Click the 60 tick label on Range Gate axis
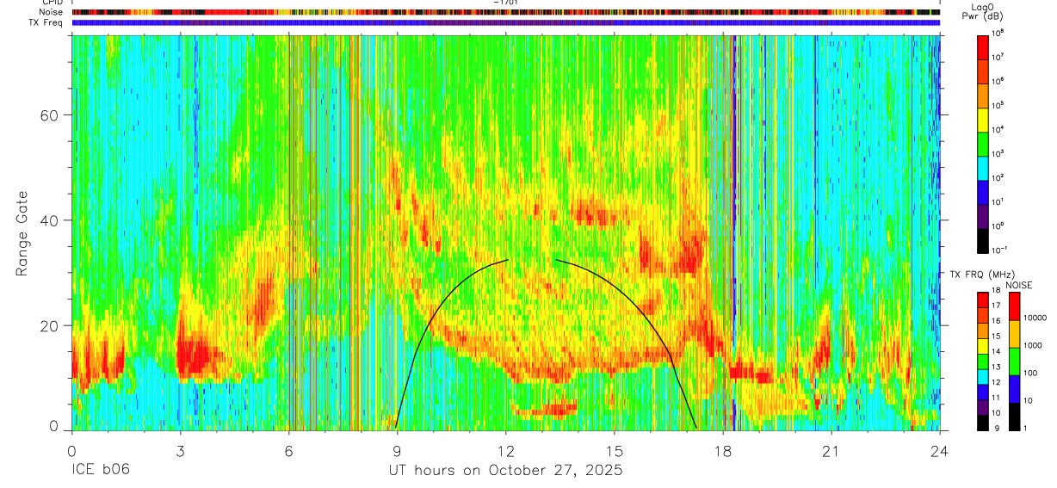 tap(52, 114)
